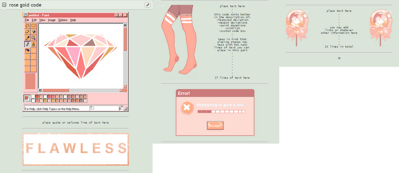Select the Magnifier tool in Paint
The width and height of the screenshot is (399, 173).
pyautogui.click(x=34, y=38)
